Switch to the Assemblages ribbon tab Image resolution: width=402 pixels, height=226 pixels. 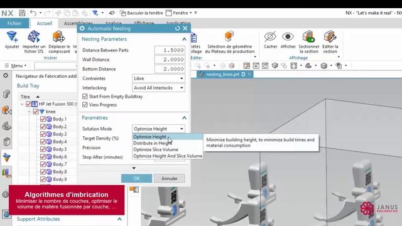tap(78, 23)
